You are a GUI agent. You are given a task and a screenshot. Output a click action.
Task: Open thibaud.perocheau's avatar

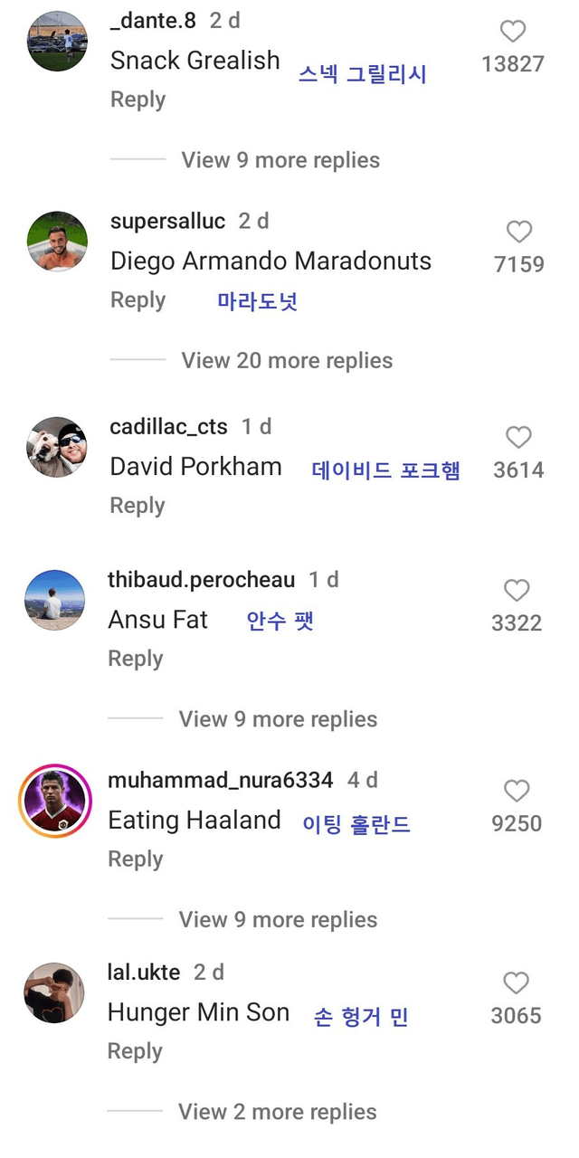coord(55,600)
